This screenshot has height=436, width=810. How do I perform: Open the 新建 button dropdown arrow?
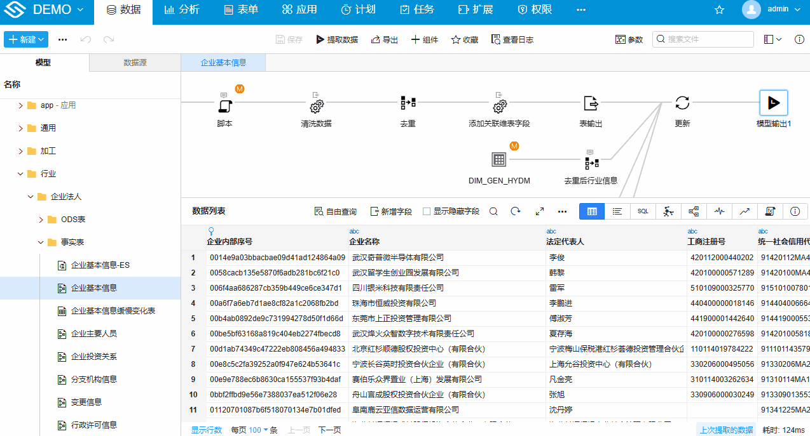[x=41, y=39]
